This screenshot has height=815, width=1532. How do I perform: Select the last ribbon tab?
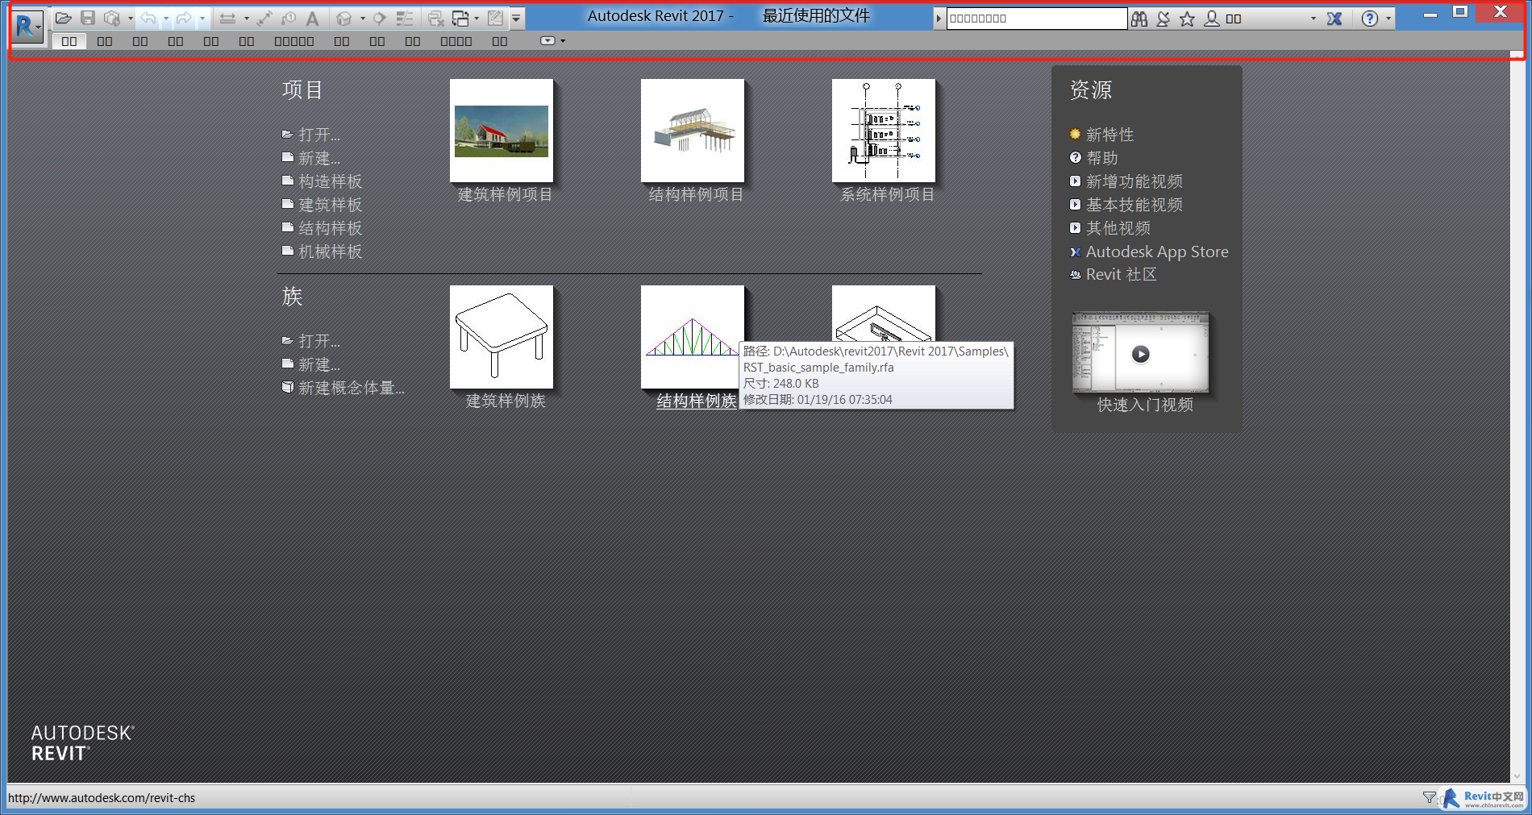tap(500, 41)
